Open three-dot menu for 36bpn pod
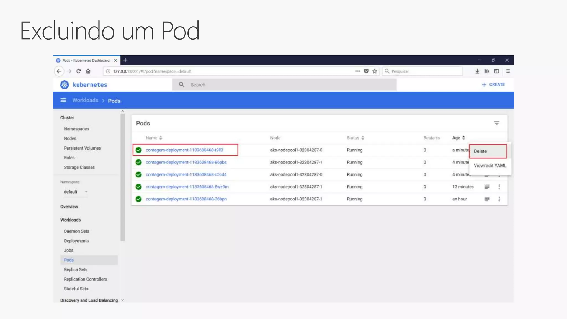 coord(499,199)
